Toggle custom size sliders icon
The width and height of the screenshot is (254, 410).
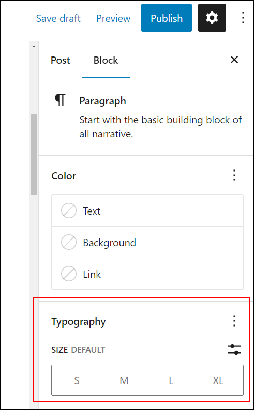click(234, 349)
